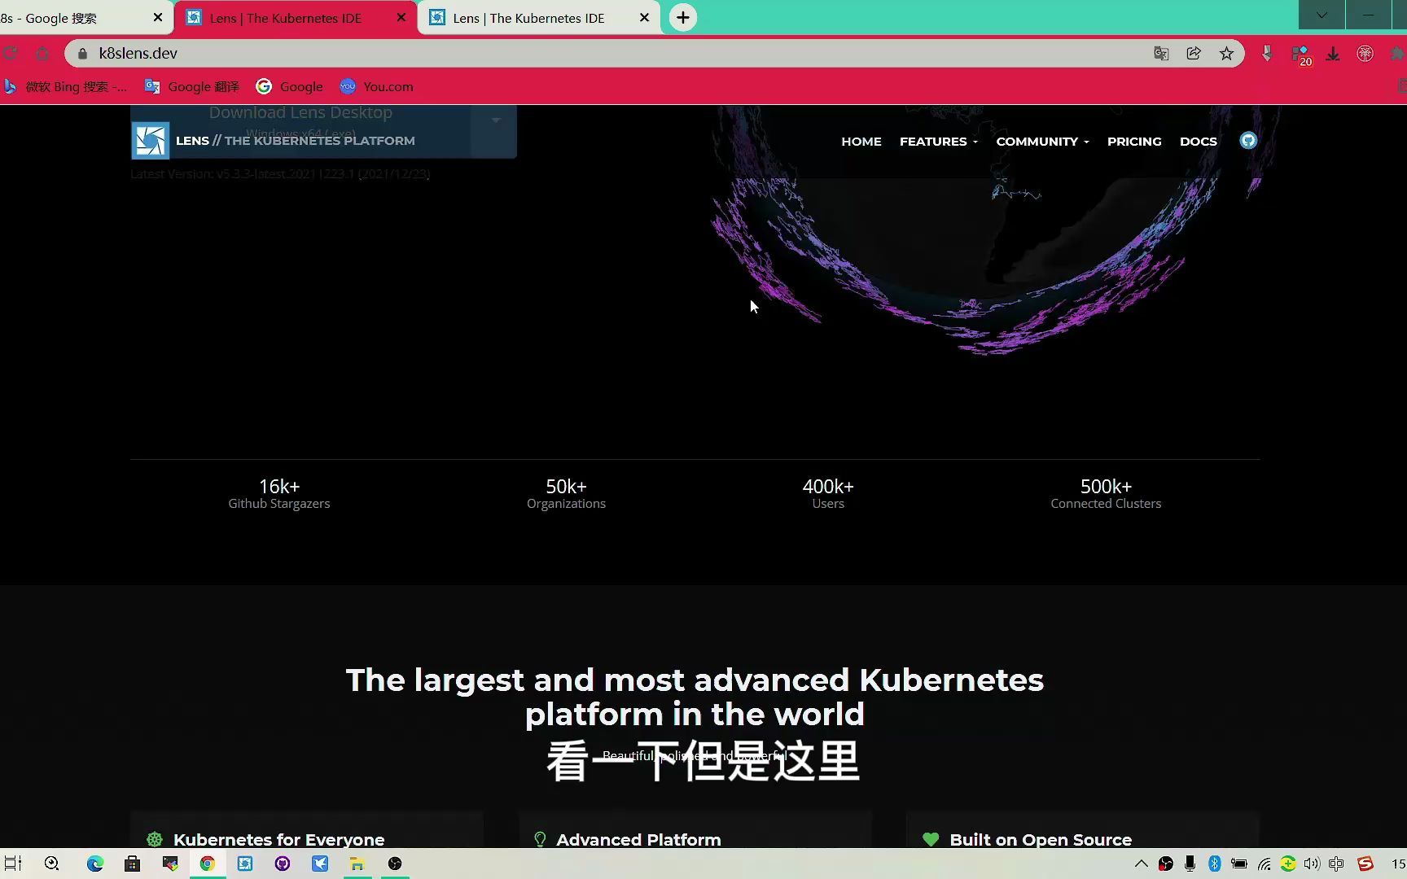Switch to the second Lens Kubernetes IDE tab
1407x879 pixels.
click(529, 18)
